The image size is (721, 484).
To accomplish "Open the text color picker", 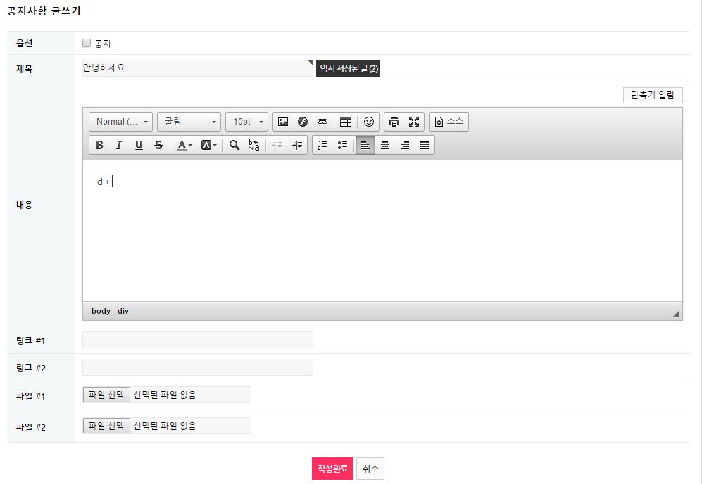I will pos(184,145).
